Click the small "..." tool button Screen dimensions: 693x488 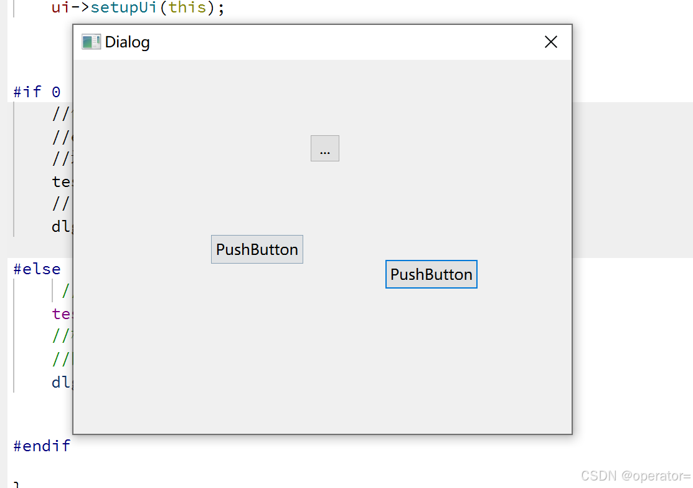point(325,148)
